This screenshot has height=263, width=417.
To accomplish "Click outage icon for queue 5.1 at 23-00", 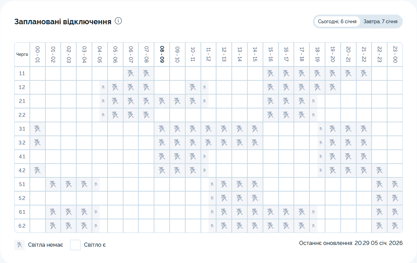I will pos(395,184).
